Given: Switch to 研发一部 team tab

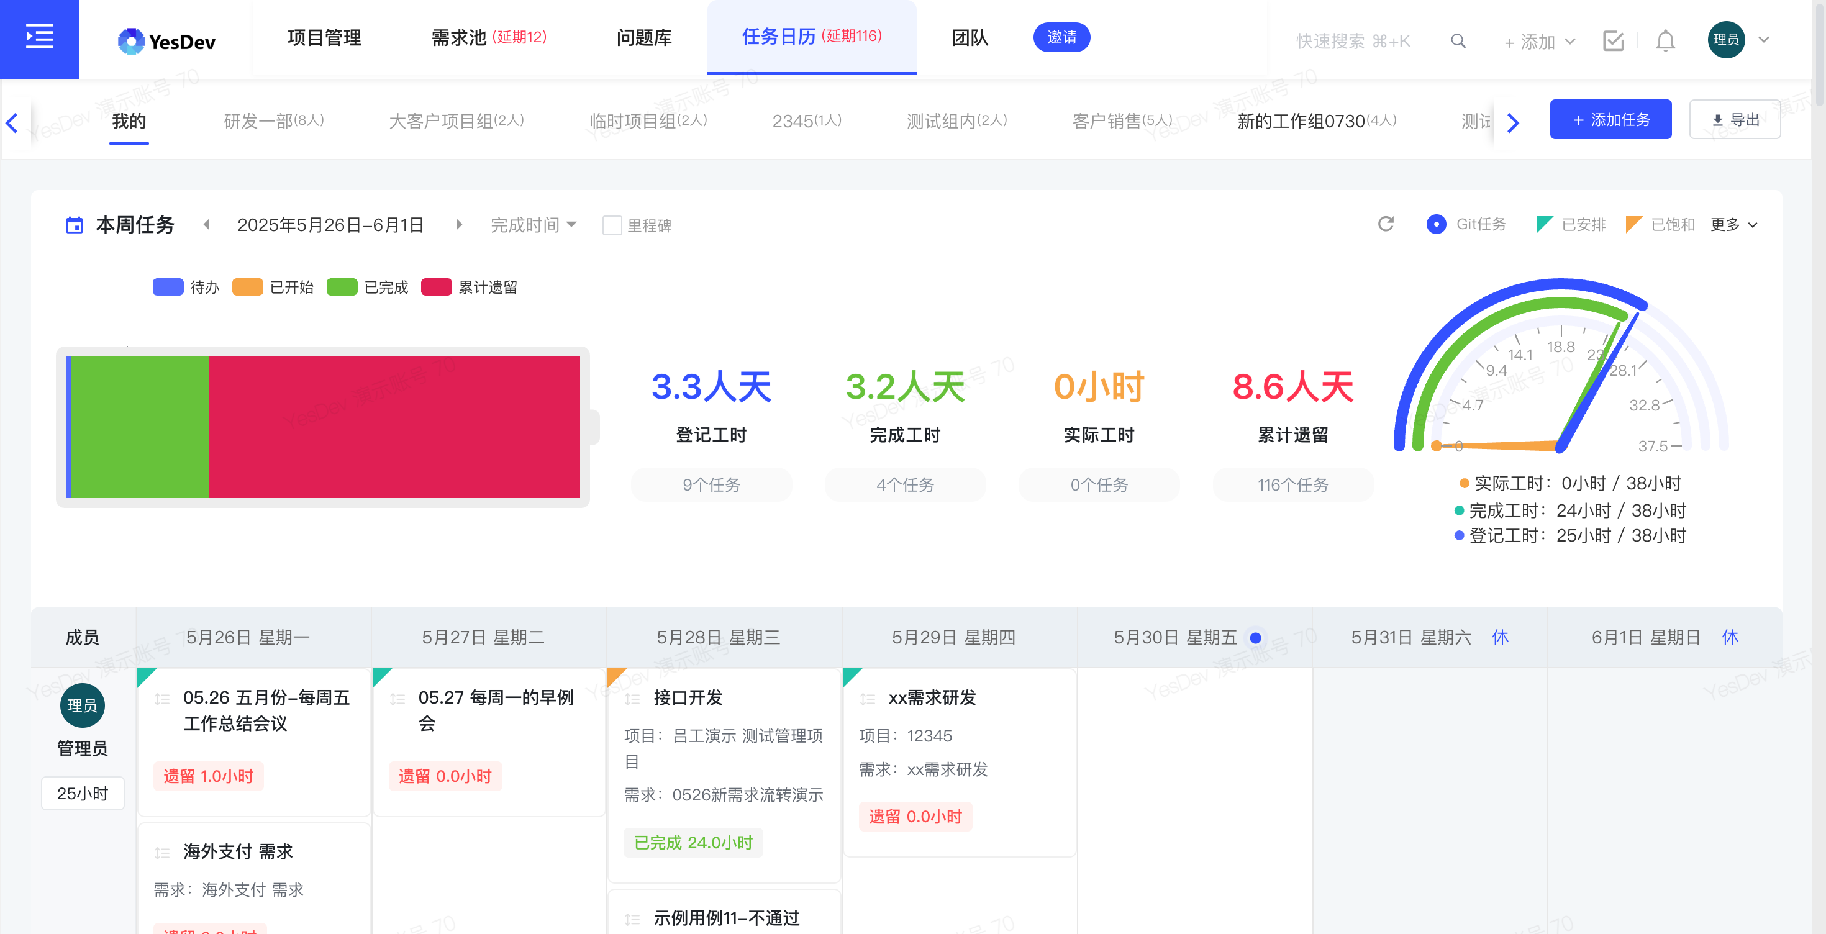Looking at the screenshot, I should [x=274, y=121].
